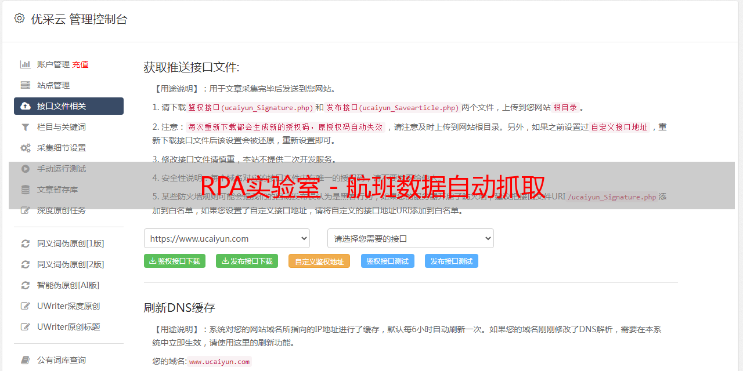Viewport: 743px width, 371px height.
Task: Click the funnel icon for 栏目与关键词
Action: pyautogui.click(x=26, y=127)
